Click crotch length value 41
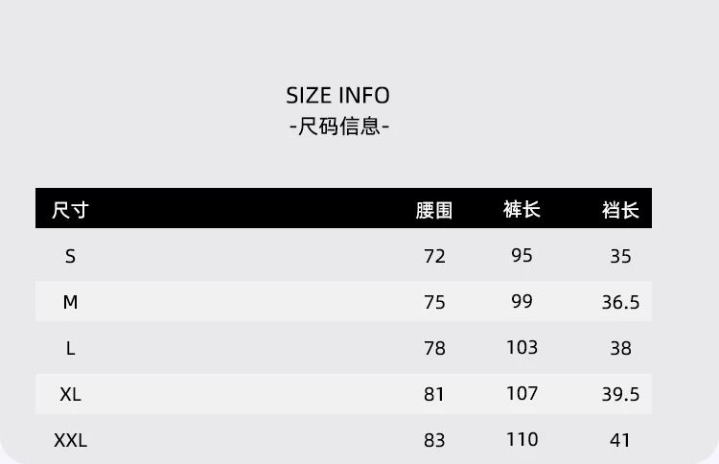The height and width of the screenshot is (464, 719). pyautogui.click(x=620, y=441)
